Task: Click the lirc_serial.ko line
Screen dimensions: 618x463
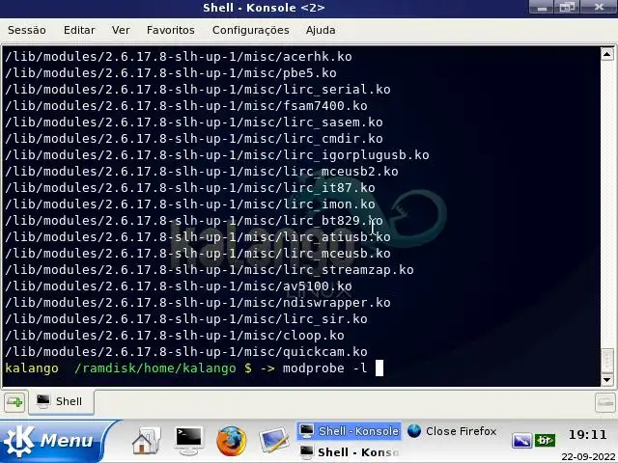Action: [197, 90]
